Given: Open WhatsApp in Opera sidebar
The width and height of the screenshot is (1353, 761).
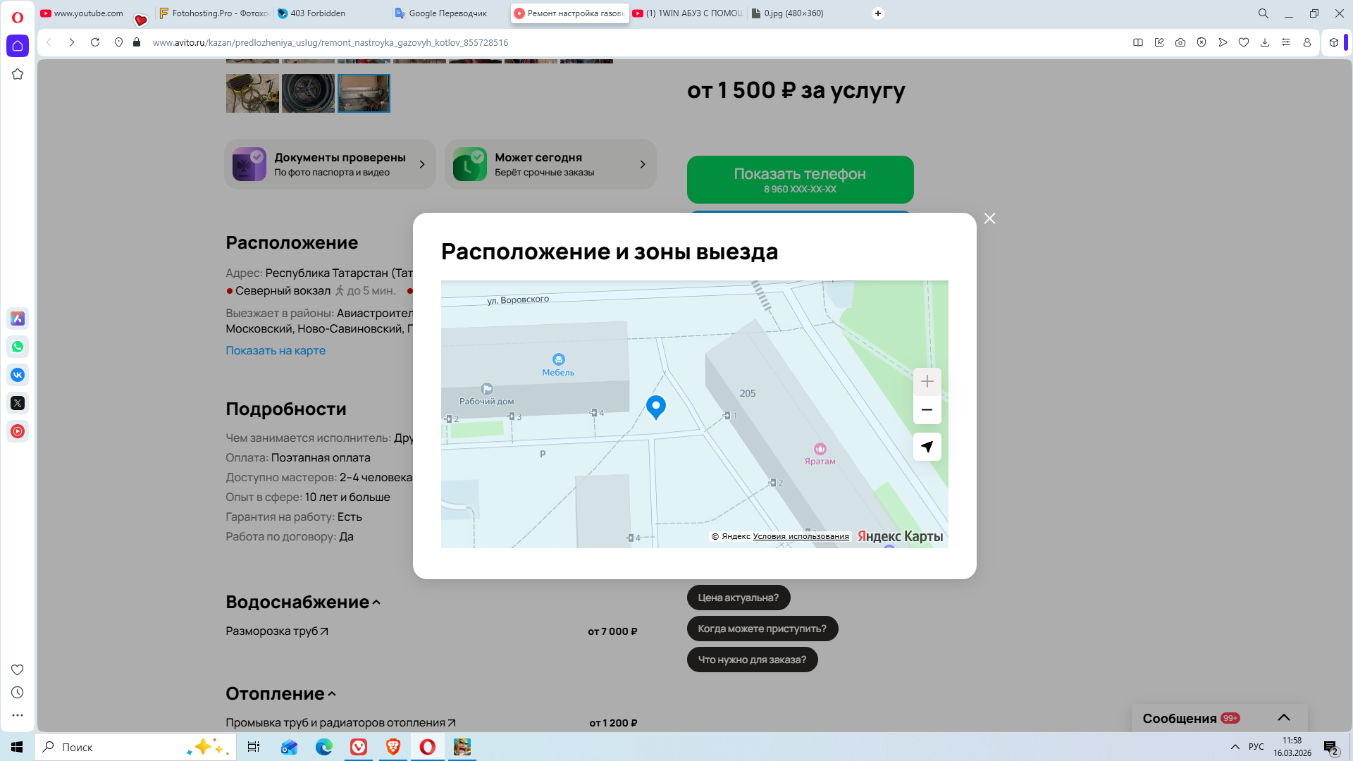Looking at the screenshot, I should pyautogui.click(x=18, y=347).
